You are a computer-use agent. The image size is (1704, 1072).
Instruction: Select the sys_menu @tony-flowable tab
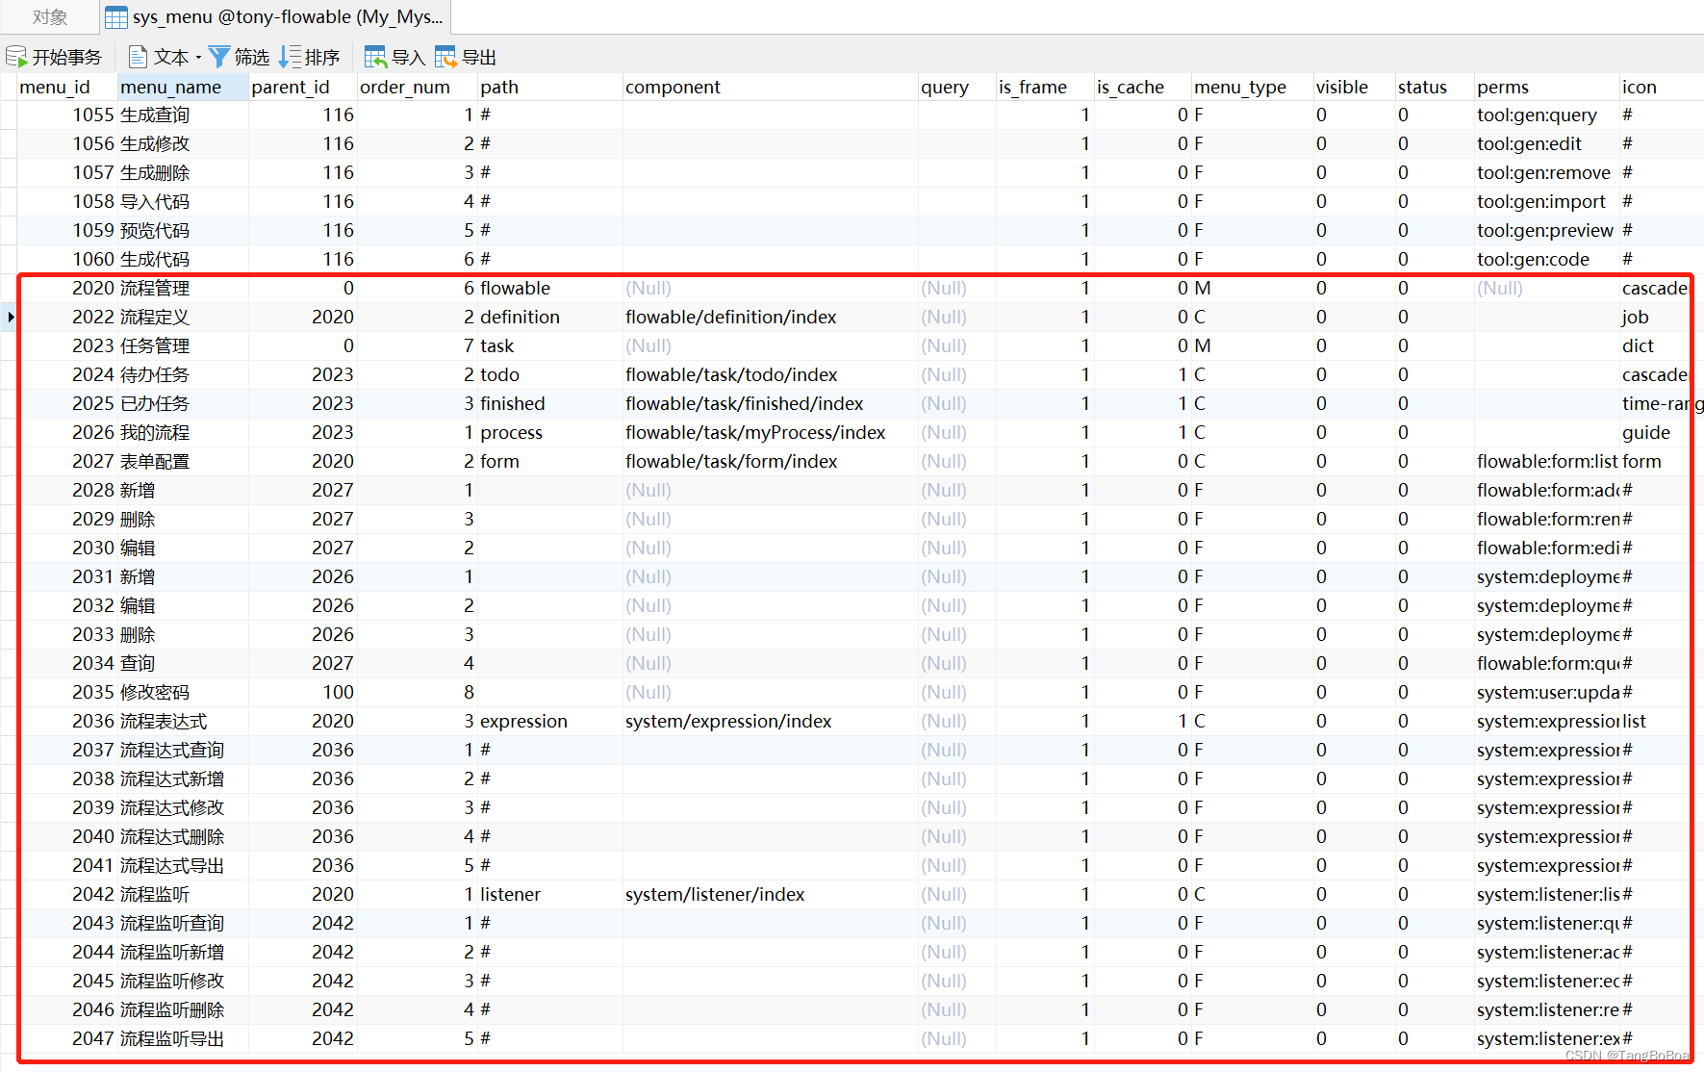click(x=275, y=17)
